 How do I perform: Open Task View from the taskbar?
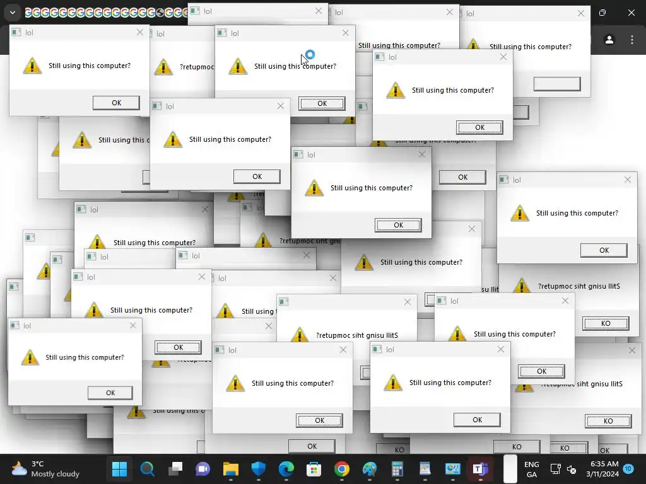(x=175, y=469)
